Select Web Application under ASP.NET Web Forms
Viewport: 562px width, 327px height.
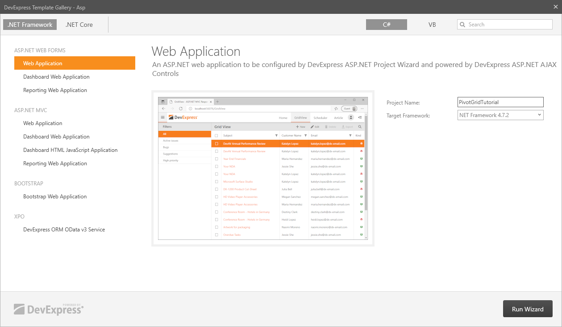click(75, 63)
